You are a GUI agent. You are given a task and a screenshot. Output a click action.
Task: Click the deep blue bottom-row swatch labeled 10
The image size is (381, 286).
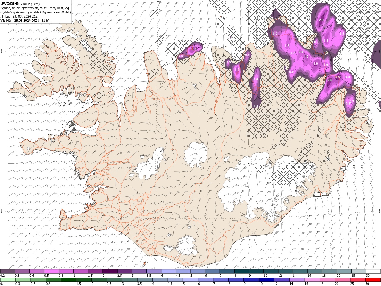266,280
